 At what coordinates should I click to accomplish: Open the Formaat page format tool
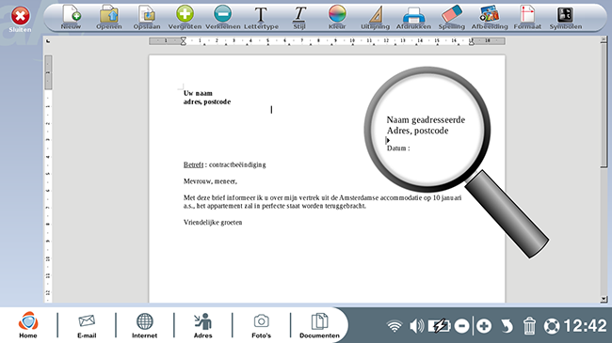(527, 18)
